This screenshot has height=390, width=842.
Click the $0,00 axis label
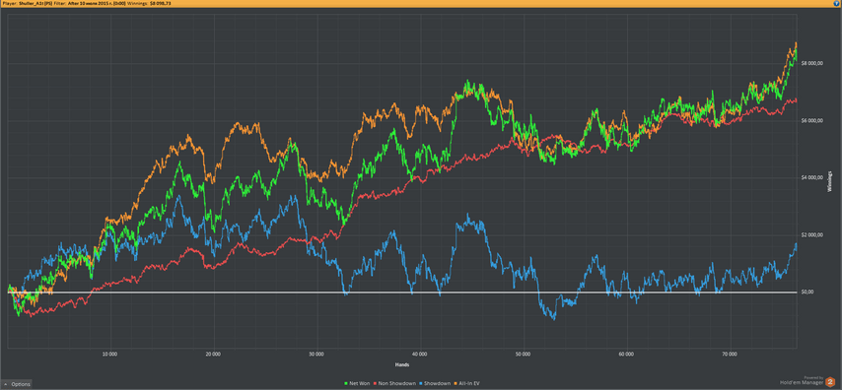pos(807,292)
